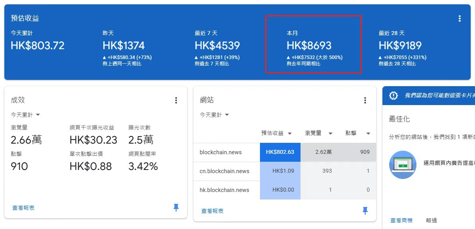Screen dimensions: 475x229
Task: Click the 曝光次數 value 2.5萬
Action: pyautogui.click(x=141, y=140)
